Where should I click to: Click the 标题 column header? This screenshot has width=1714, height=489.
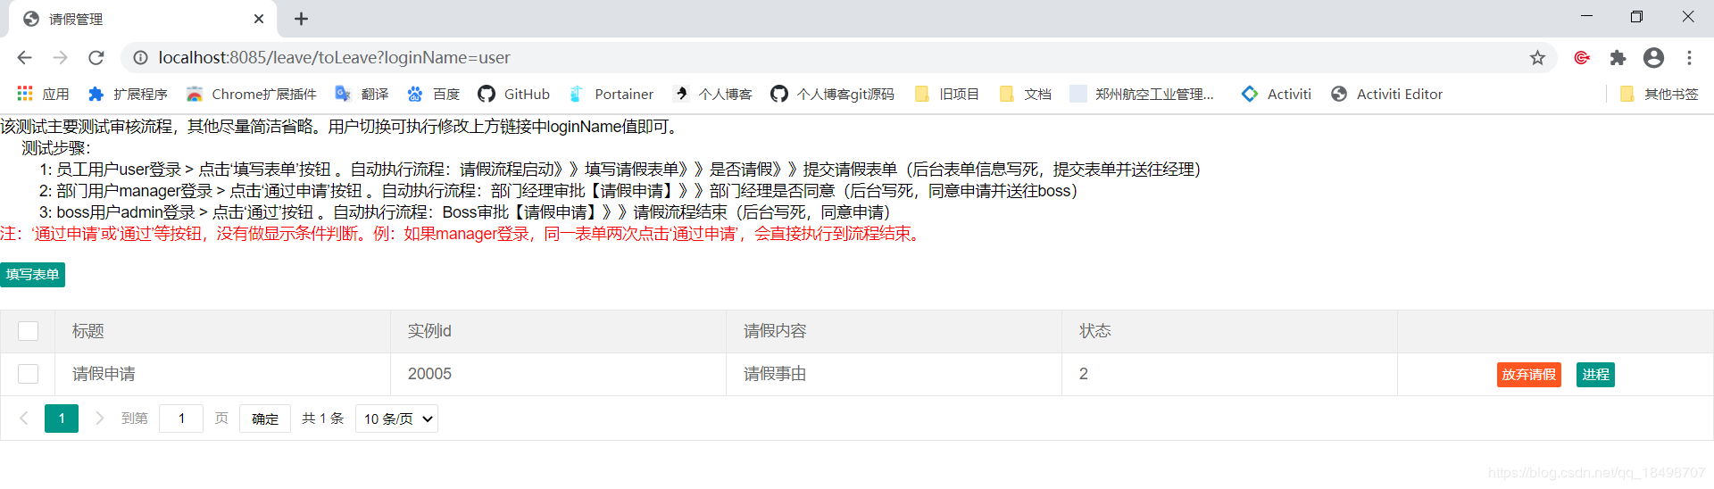(222, 331)
